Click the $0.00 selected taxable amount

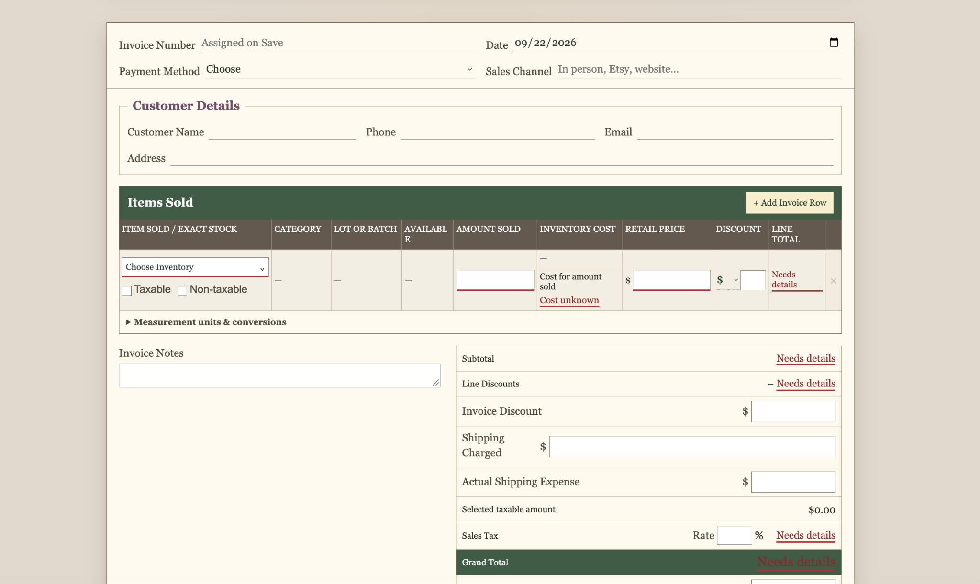tap(822, 510)
